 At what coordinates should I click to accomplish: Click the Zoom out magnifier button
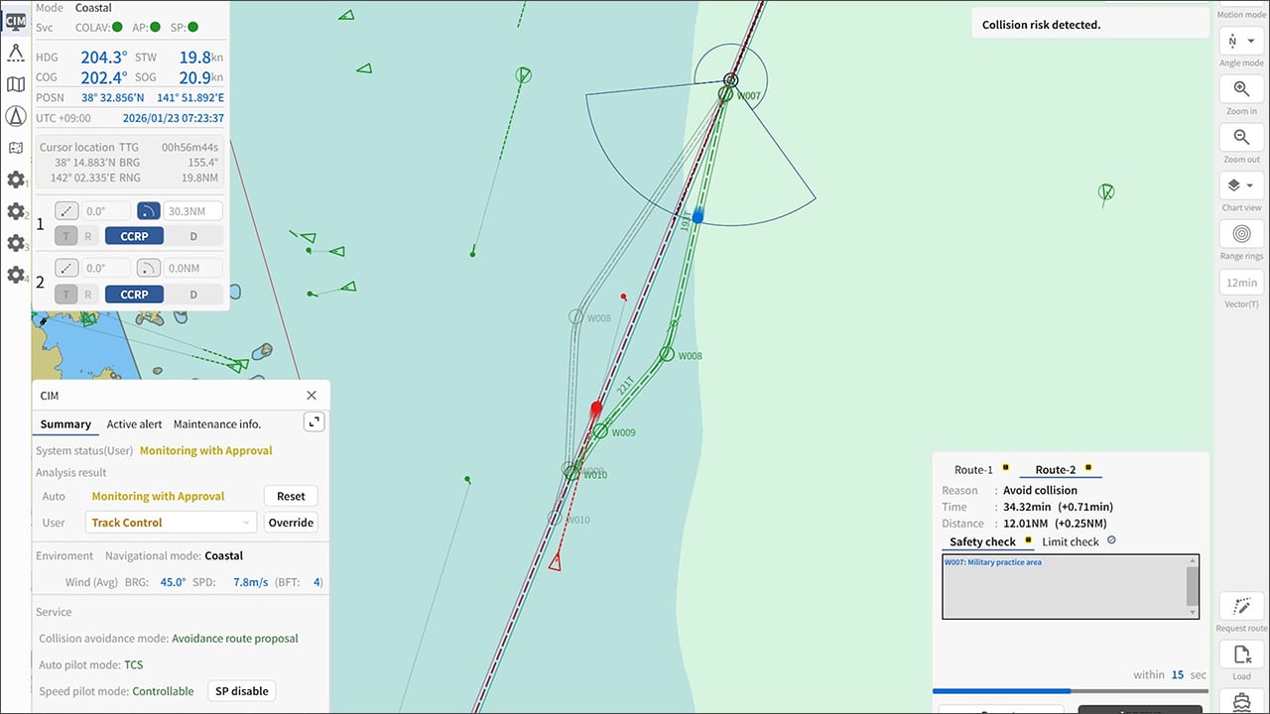pos(1240,138)
